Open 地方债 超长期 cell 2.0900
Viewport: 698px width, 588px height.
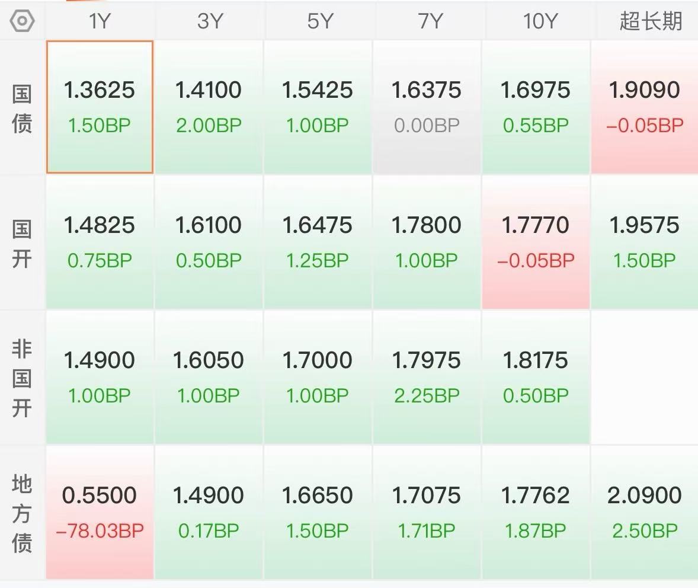(x=645, y=512)
